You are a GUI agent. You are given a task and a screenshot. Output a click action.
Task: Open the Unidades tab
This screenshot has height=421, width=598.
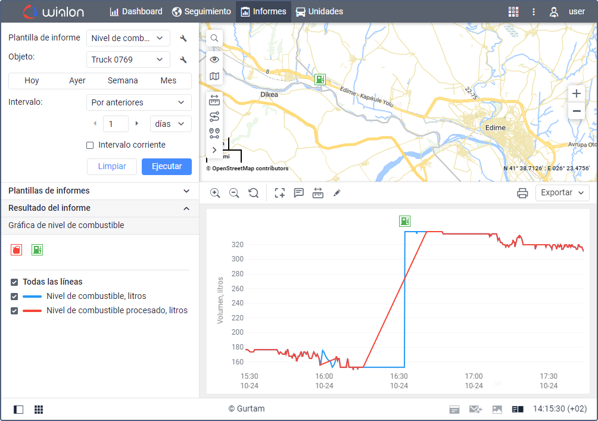(x=319, y=12)
